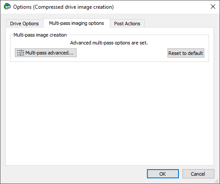Switch to the Drive Options tab
Image resolution: width=220 pixels, height=184 pixels.
pyautogui.click(x=24, y=24)
